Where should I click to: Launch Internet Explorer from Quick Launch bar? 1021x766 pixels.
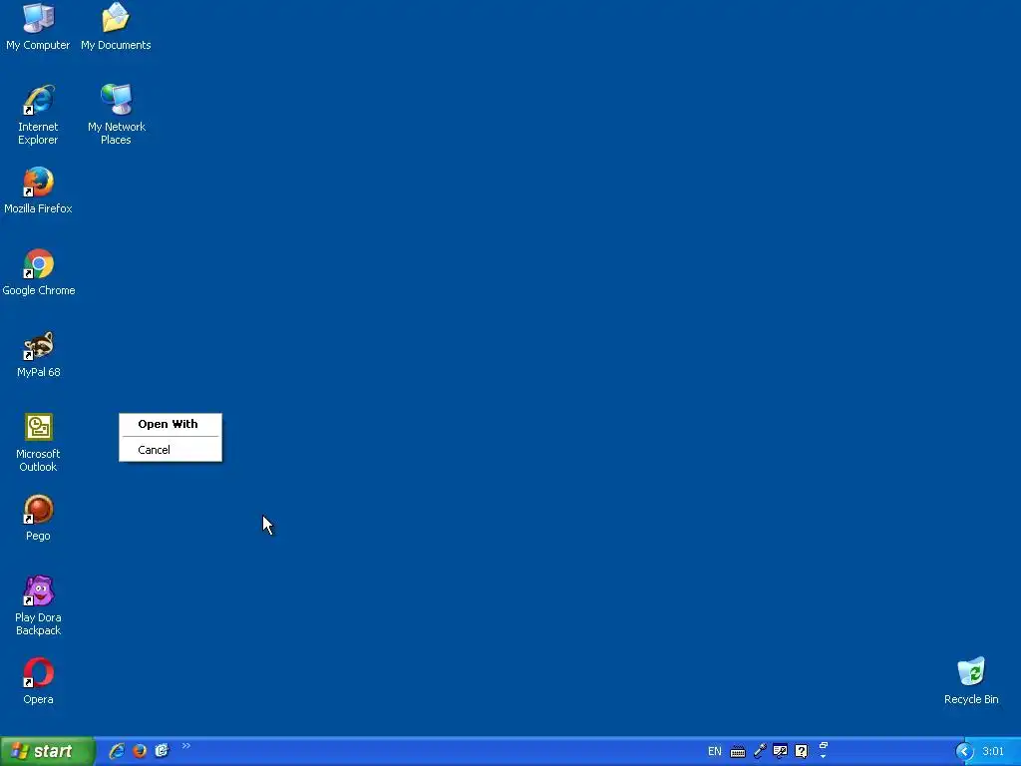click(118, 751)
